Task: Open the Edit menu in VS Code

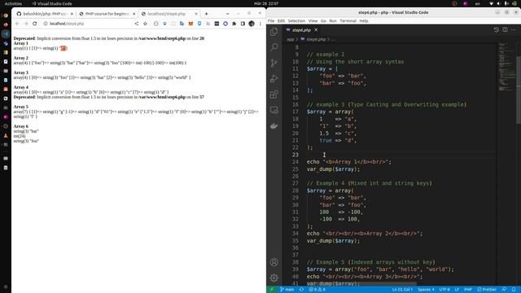Action: pyautogui.click(x=281, y=21)
